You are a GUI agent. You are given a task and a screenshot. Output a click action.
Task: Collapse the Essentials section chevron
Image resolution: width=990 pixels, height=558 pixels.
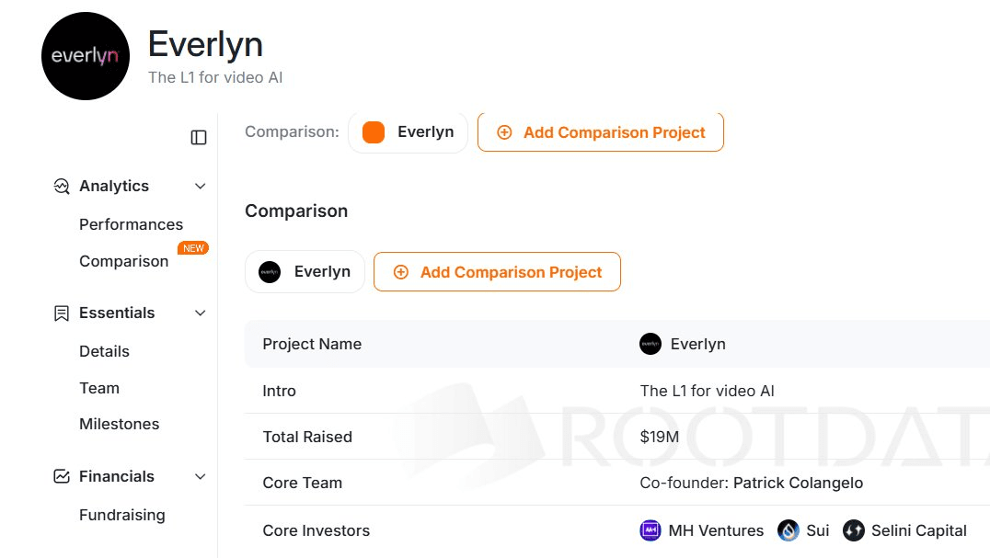tap(201, 313)
